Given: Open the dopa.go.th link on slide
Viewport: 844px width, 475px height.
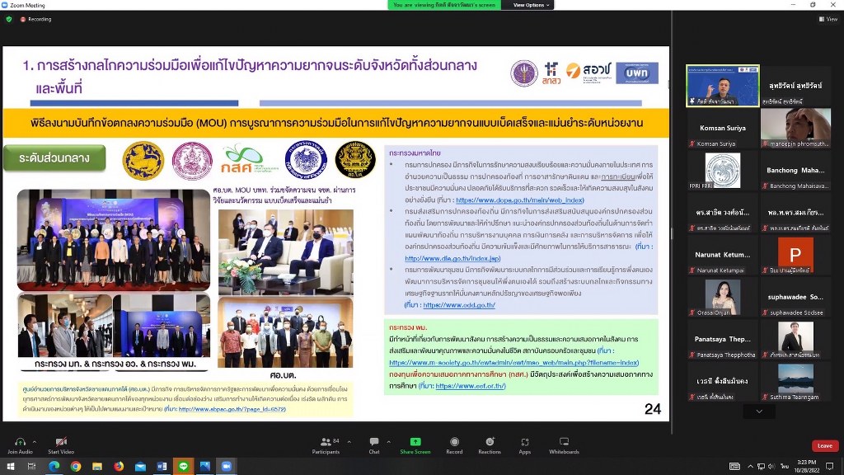Looking at the screenshot, I should [x=520, y=200].
